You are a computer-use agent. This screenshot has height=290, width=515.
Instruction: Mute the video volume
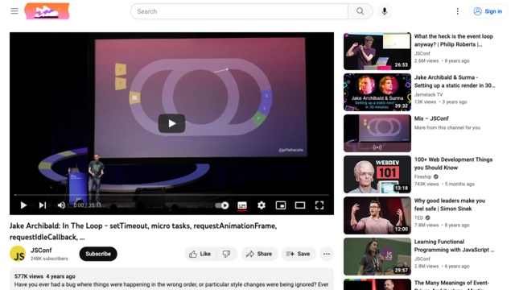click(61, 205)
